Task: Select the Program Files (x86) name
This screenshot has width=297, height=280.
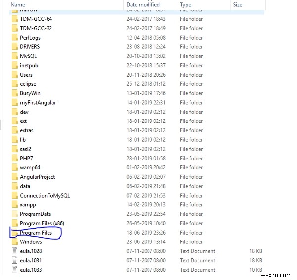Action: click(42, 223)
